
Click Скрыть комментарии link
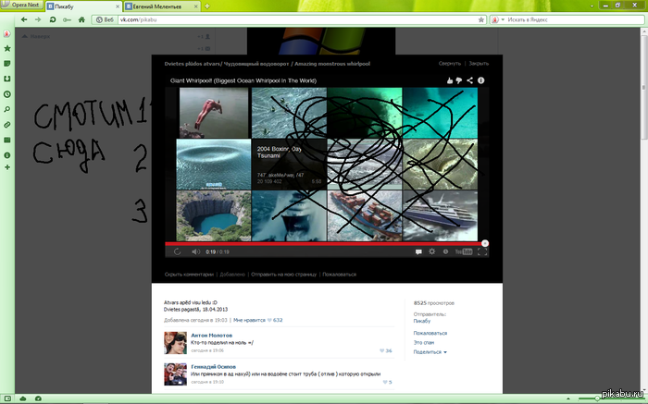click(x=189, y=275)
